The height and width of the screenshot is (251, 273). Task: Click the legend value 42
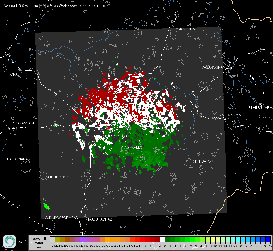click(270, 246)
